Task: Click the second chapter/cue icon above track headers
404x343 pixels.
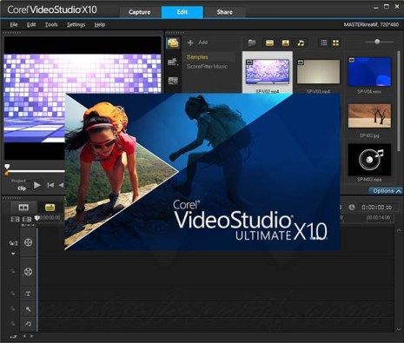Action: [x=27, y=219]
